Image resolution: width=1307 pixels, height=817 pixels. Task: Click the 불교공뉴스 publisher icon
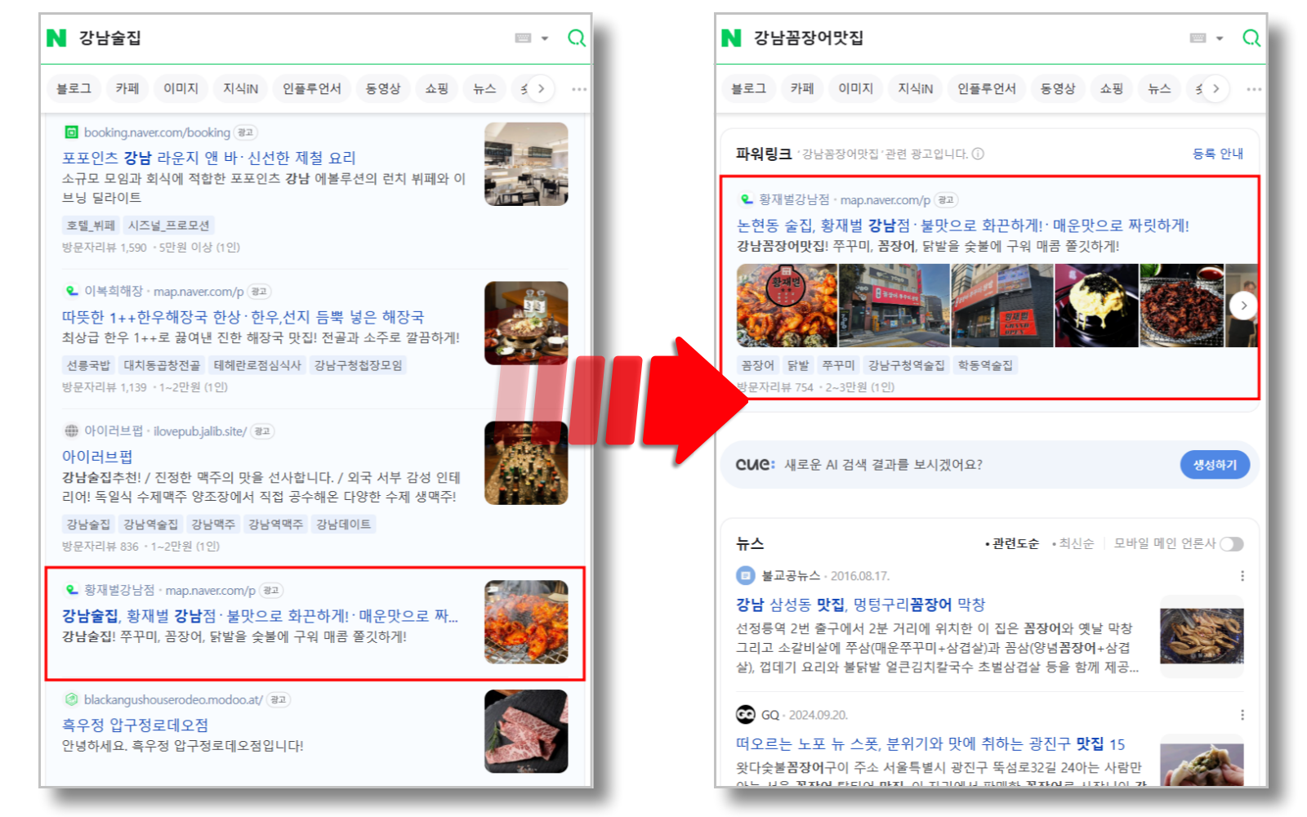[746, 576]
